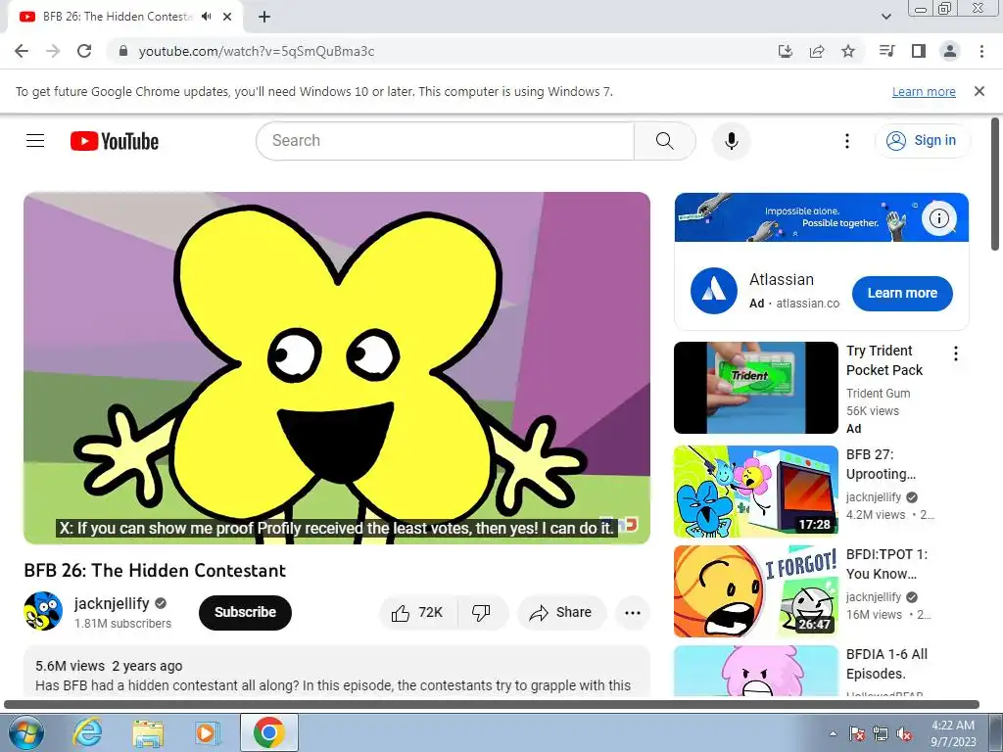1003x752 pixels.
Task: Click the install app icon in address bar
Action: coord(786,51)
